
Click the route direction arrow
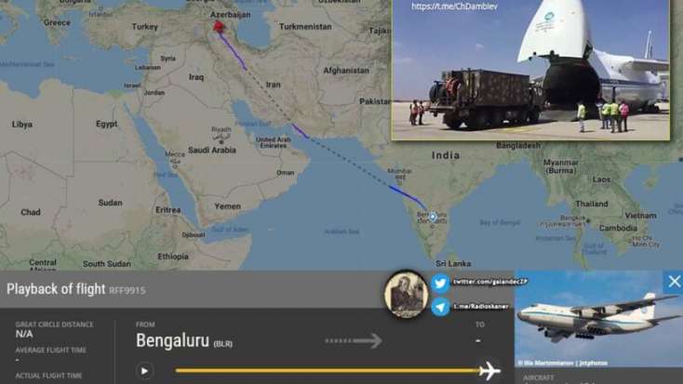pos(354,340)
